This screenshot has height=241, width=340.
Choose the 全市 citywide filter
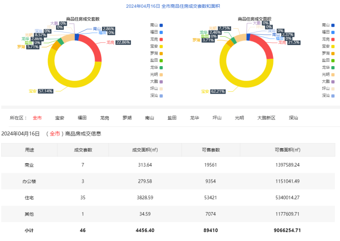(x=37, y=118)
